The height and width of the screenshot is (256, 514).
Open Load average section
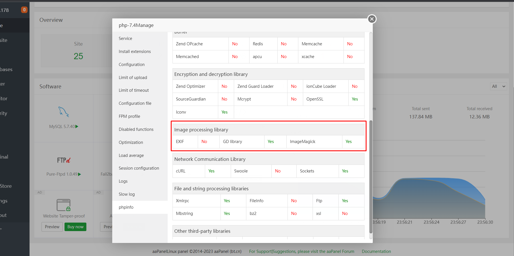(x=140, y=155)
